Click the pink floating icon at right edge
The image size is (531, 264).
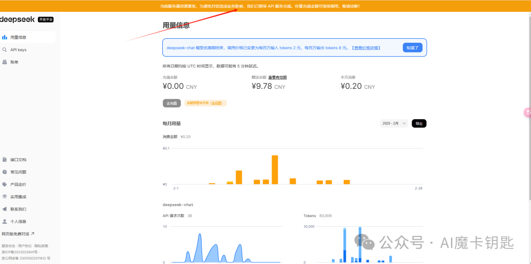(x=528, y=112)
